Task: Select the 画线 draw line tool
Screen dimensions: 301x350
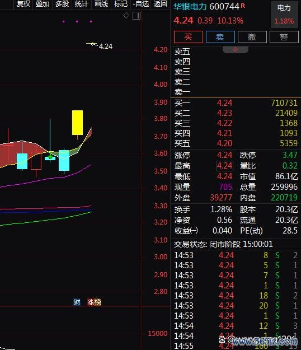Action: [101, 4]
